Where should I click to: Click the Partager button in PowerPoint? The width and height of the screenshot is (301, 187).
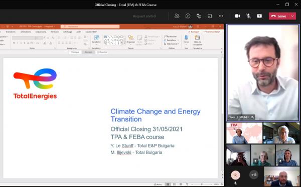pos(194,32)
